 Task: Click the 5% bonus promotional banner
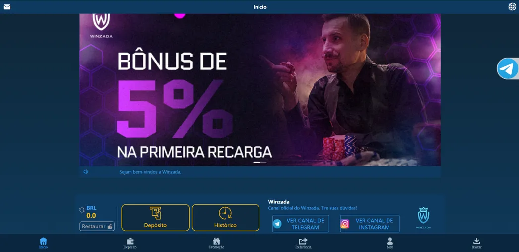click(x=260, y=90)
